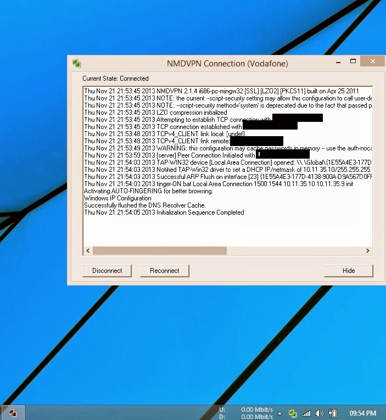Open the network signal tray icon
The width and height of the screenshot is (386, 420).
pyautogui.click(x=306, y=413)
